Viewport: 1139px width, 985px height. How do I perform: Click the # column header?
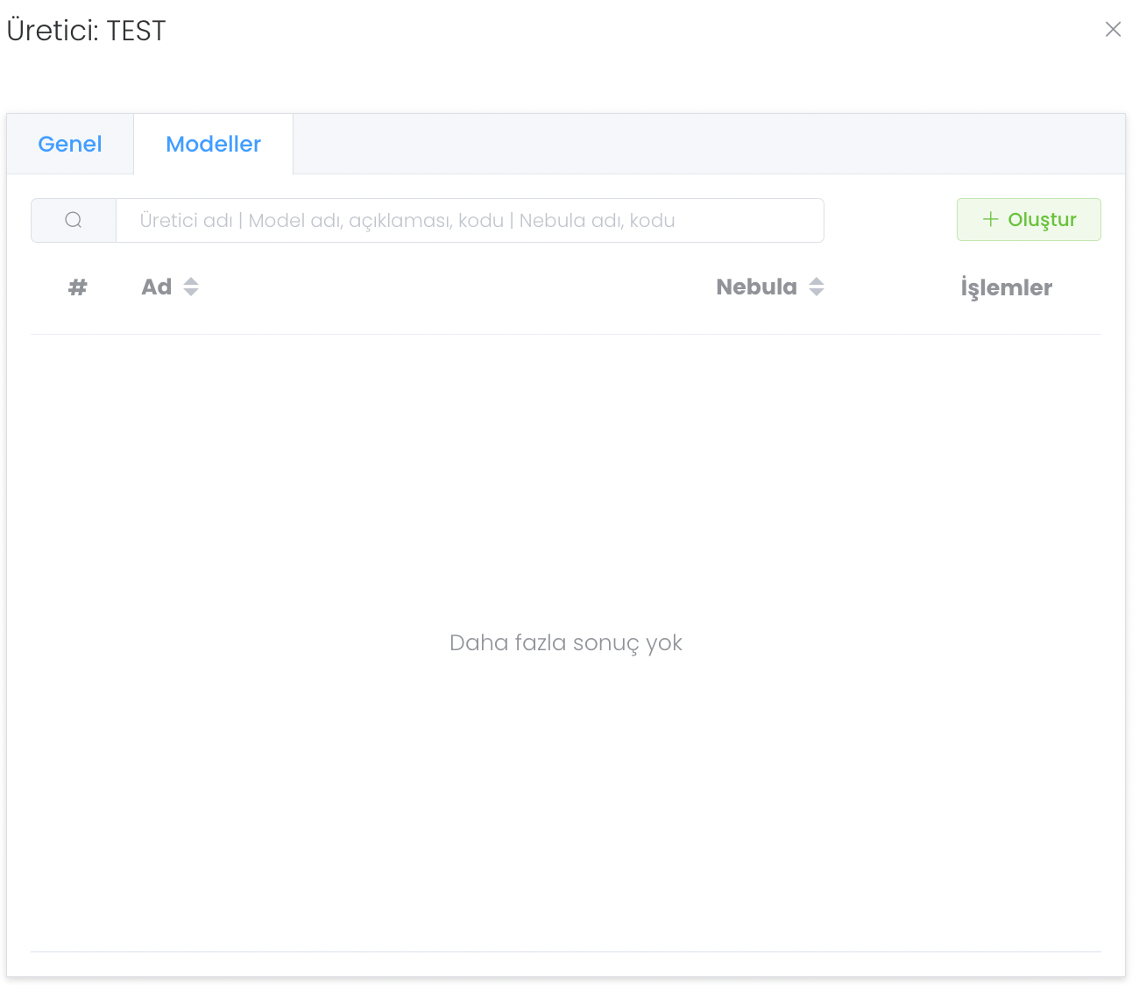click(78, 287)
